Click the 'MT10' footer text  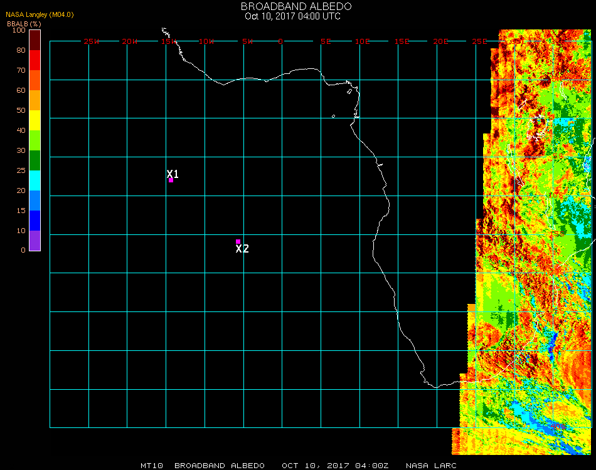pos(152,466)
